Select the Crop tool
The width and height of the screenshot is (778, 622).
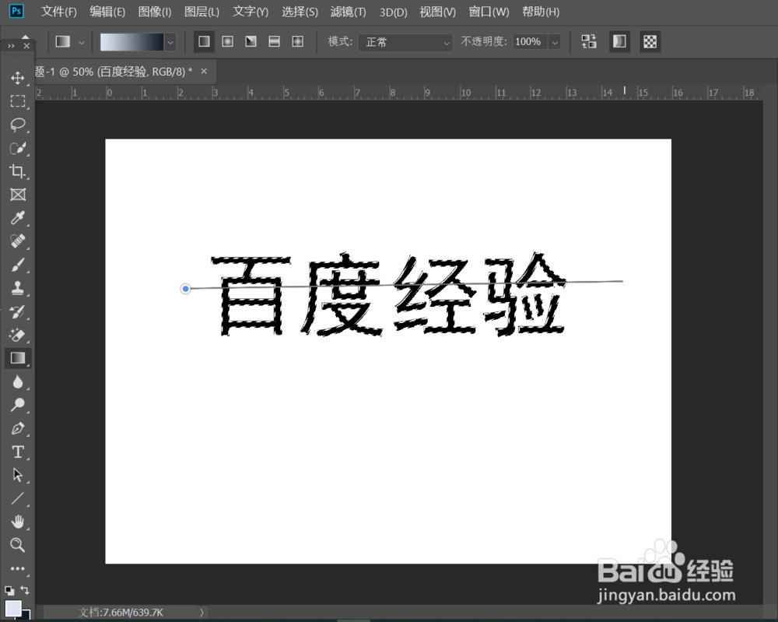click(18, 171)
